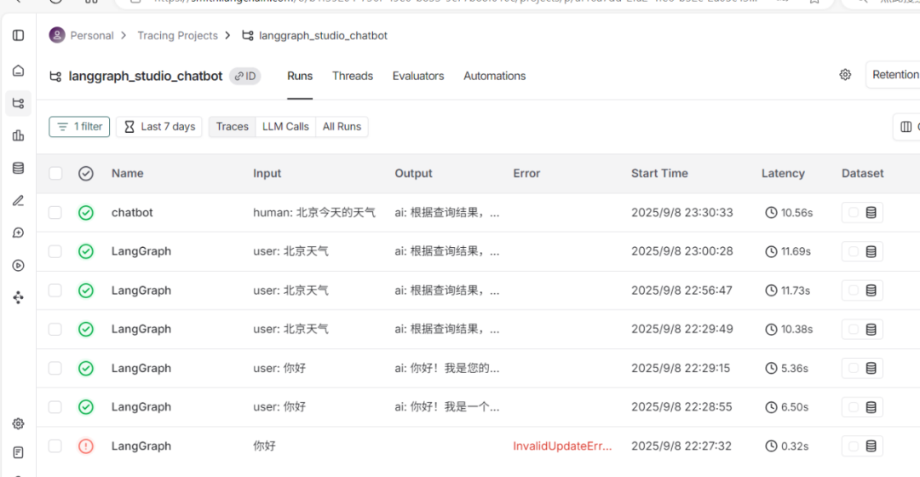Viewport: 920px width, 477px height.
Task: Open the datasets database sidebar icon
Action: click(x=18, y=168)
